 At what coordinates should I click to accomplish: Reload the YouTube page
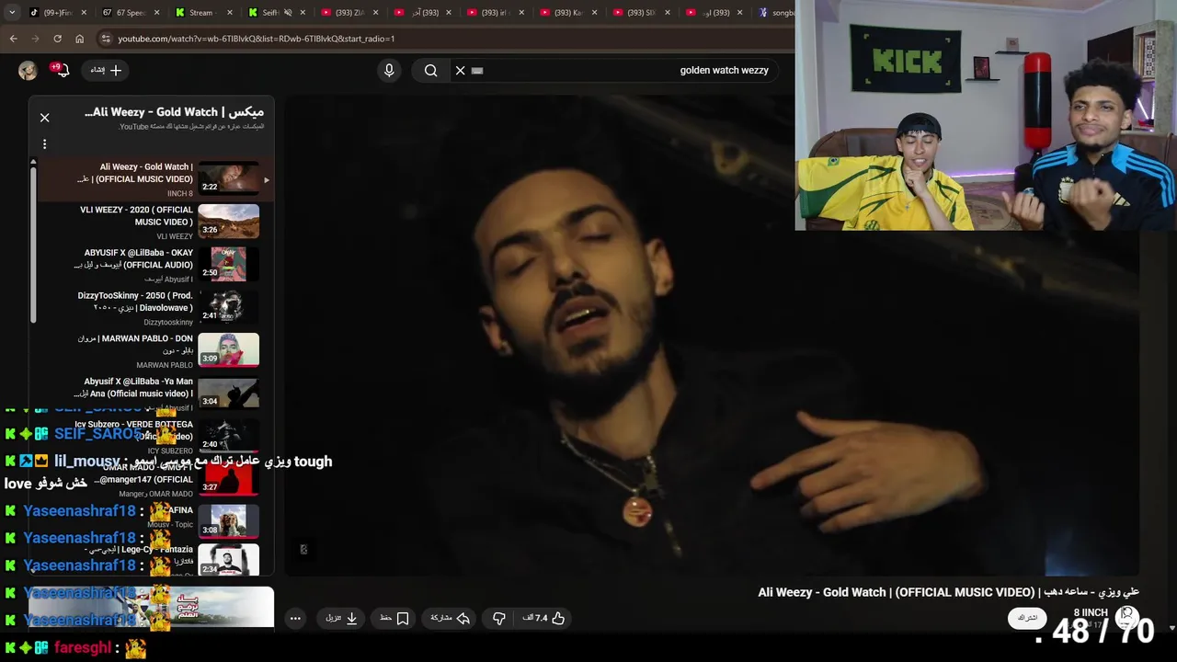tap(57, 39)
